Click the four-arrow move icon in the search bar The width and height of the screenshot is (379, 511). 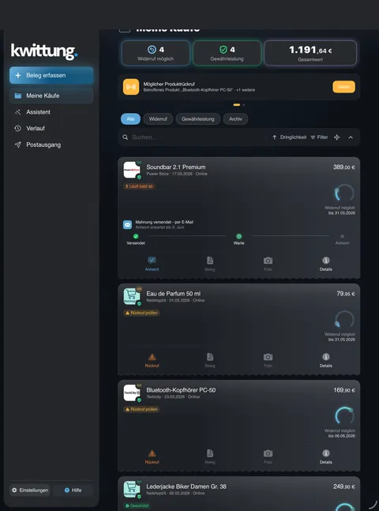pyautogui.click(x=337, y=137)
